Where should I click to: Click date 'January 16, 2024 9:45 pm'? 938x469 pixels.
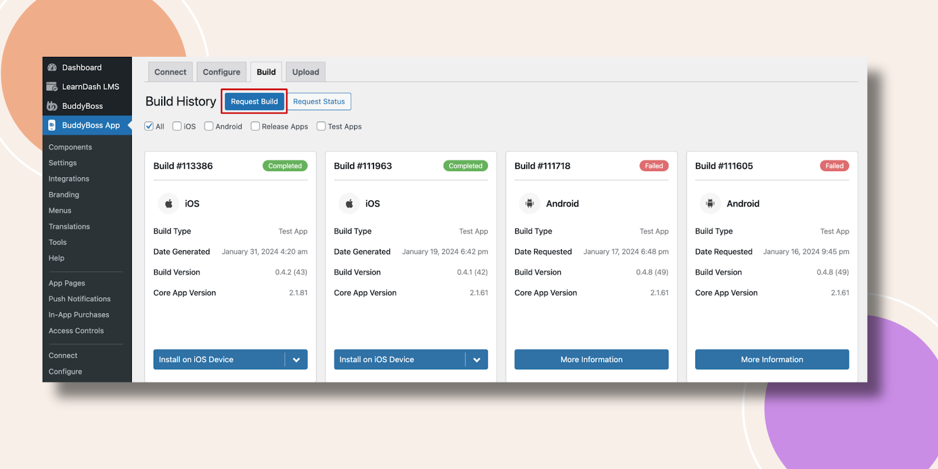806,252
